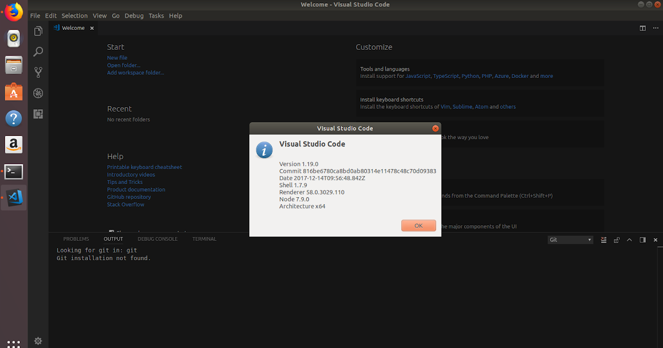Switch to the Terminal panel tab
The image size is (663, 348).
[x=204, y=239]
